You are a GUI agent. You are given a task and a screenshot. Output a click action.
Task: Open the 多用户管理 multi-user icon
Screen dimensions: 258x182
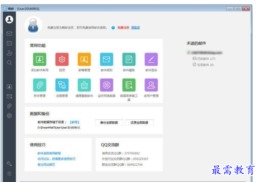tap(151, 85)
